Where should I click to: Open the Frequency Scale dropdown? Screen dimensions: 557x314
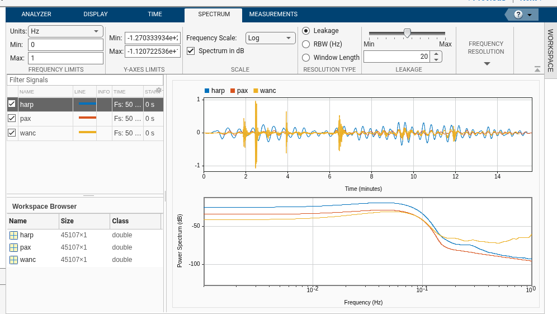click(x=271, y=38)
